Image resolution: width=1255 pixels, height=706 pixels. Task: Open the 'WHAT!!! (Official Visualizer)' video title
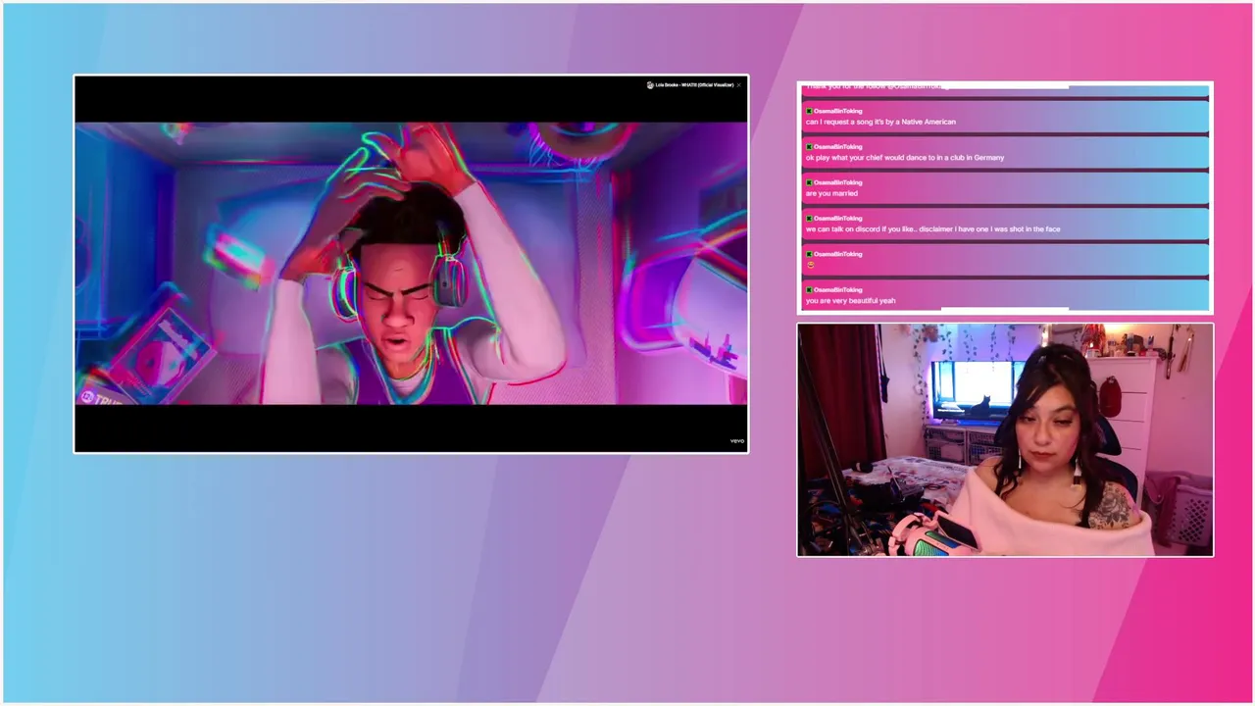[x=694, y=85]
